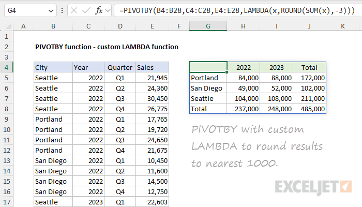362x207 pixels.
Task: Click the pivot 'Total' row label
Action: click(208, 109)
